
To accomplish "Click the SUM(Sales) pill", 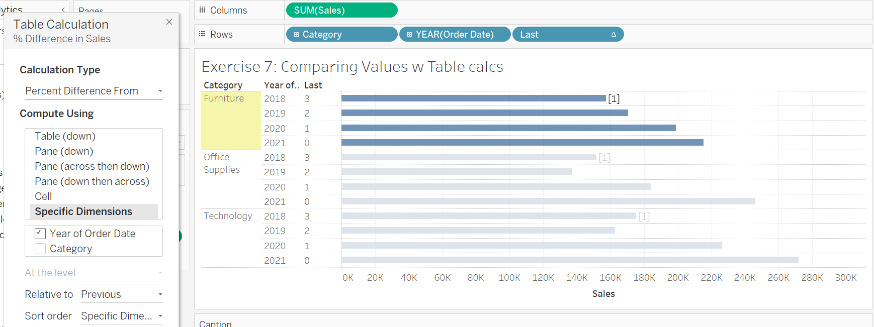I will (x=341, y=10).
